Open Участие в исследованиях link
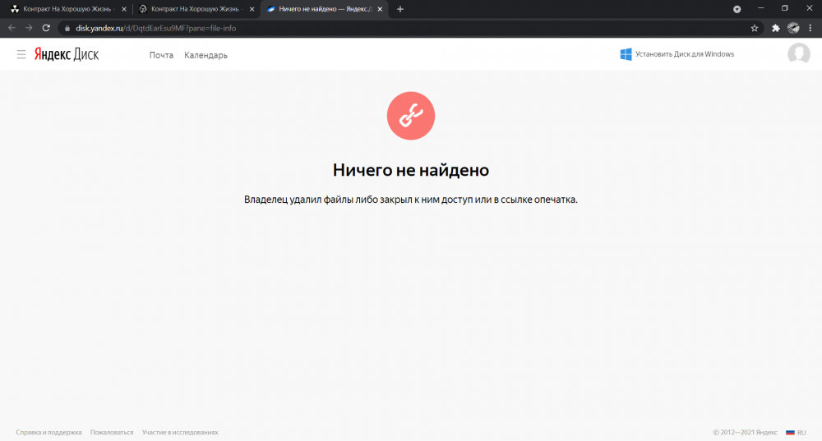The image size is (822, 441). pos(180,432)
